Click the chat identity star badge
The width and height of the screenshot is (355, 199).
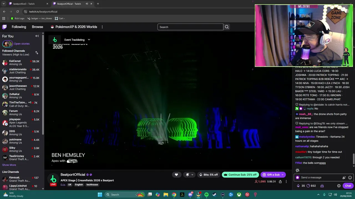298,177
